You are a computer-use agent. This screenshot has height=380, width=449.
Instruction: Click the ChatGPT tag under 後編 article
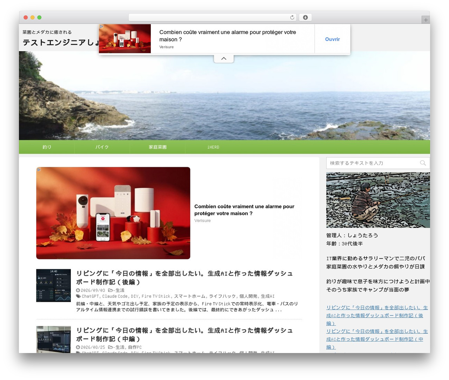coord(90,296)
